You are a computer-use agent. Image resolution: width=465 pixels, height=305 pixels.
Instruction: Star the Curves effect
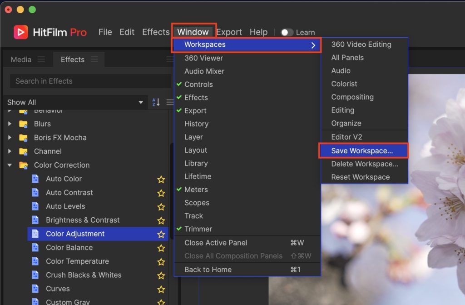[x=161, y=289]
